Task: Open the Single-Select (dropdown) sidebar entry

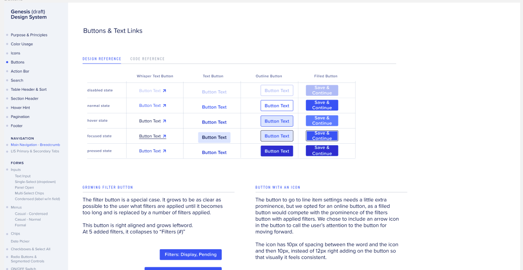Action: pos(35,182)
